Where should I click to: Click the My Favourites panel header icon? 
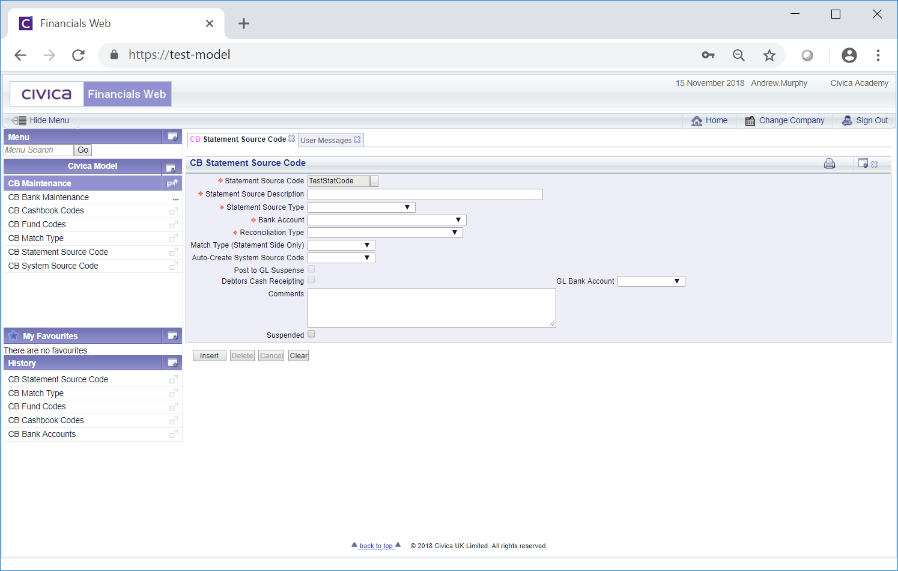pyautogui.click(x=172, y=336)
